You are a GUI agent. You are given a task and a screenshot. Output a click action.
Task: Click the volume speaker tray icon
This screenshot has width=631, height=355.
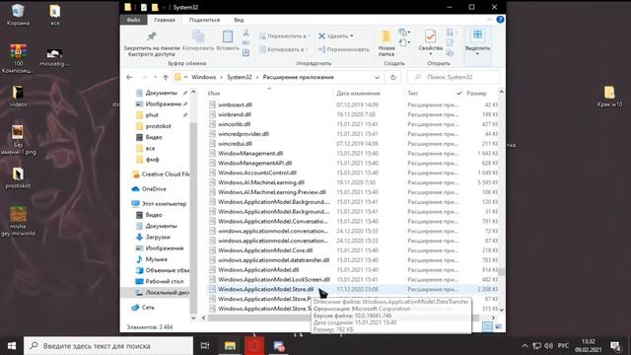pyautogui.click(x=548, y=346)
